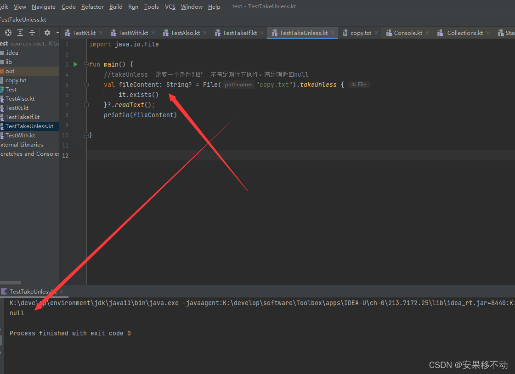Click the expand-all icon in Project panel
Viewport: 515px width, 374px height.
point(19,33)
